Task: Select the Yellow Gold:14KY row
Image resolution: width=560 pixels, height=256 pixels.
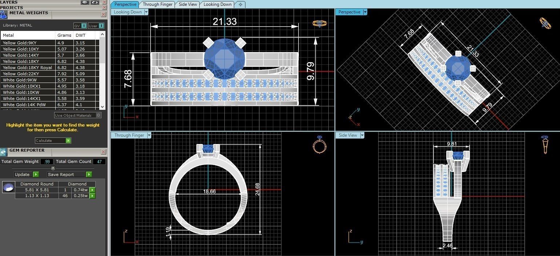Action: click(50, 55)
